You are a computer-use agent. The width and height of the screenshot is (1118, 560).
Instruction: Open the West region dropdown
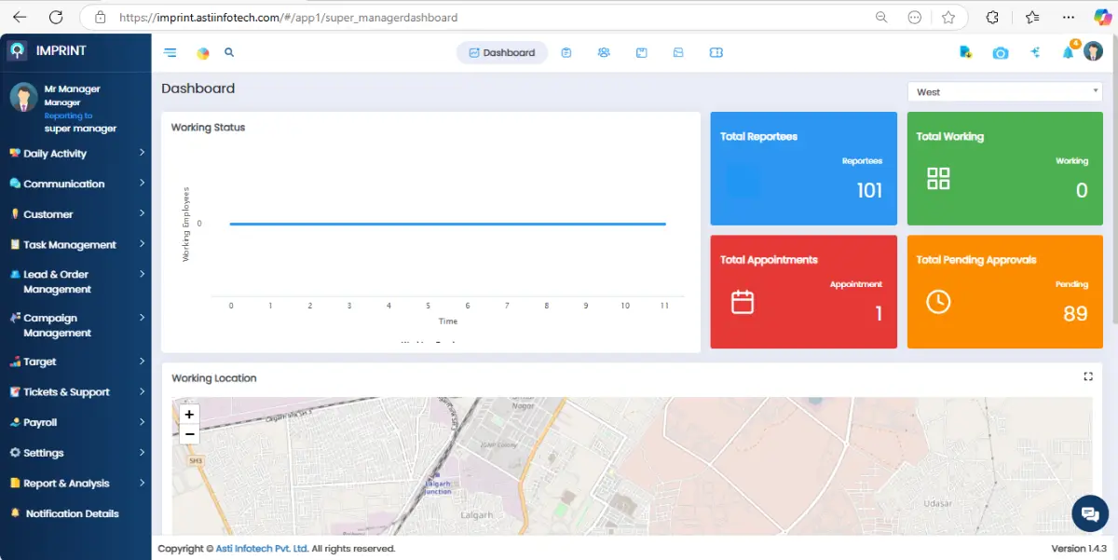pos(1004,91)
